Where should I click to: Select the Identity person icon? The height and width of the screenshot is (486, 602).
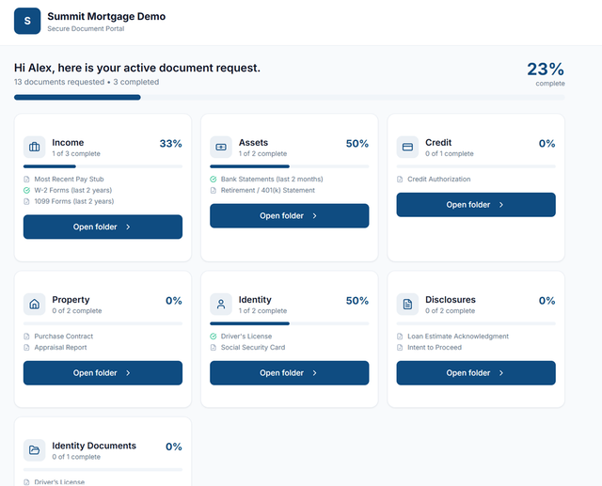pyautogui.click(x=221, y=305)
